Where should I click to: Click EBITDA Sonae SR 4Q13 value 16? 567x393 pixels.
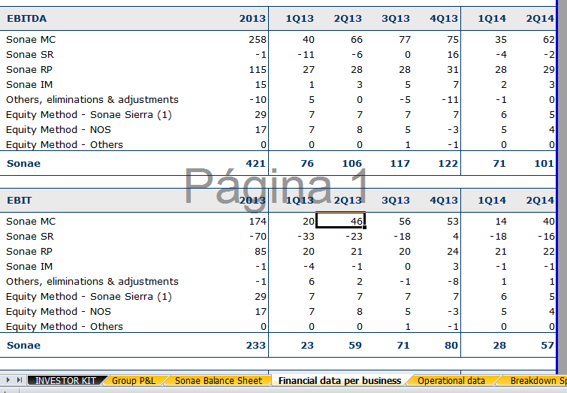tap(453, 55)
